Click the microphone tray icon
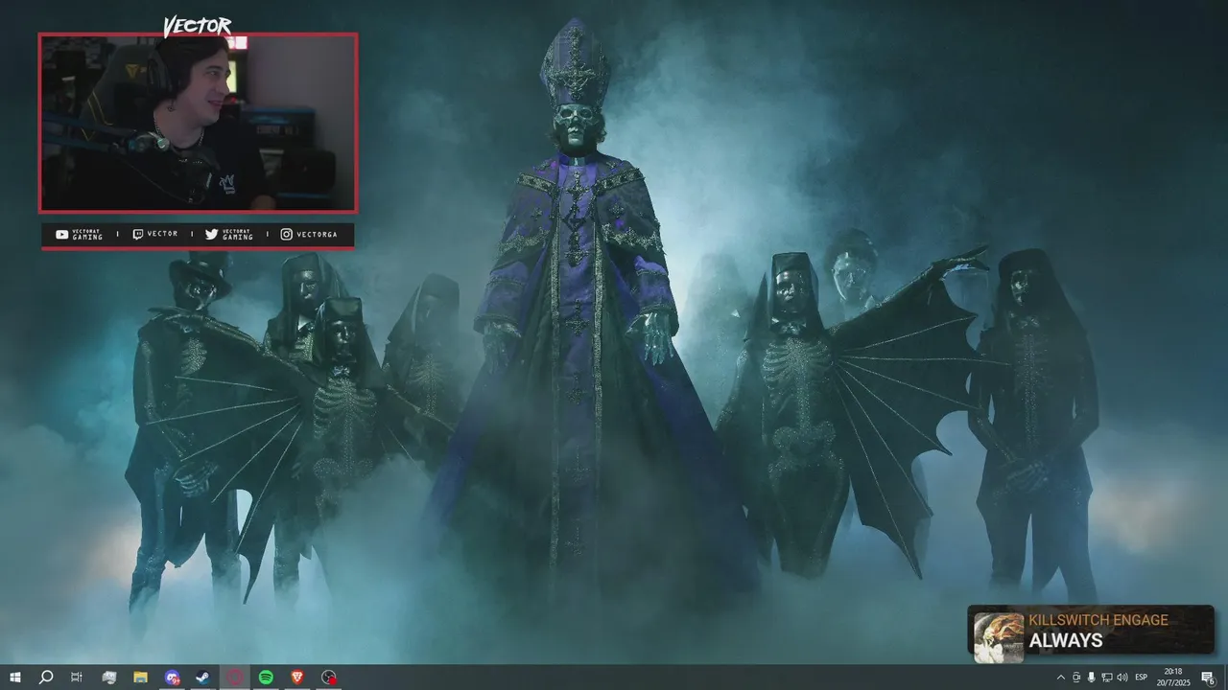The width and height of the screenshot is (1228, 690). tap(1091, 678)
